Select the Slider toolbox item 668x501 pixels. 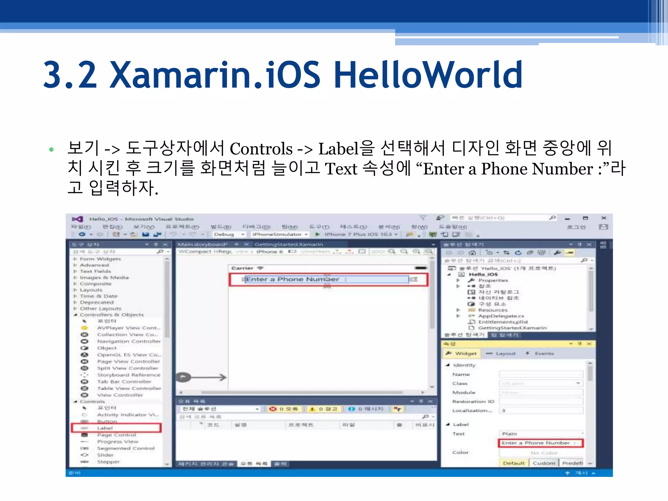[105, 455]
